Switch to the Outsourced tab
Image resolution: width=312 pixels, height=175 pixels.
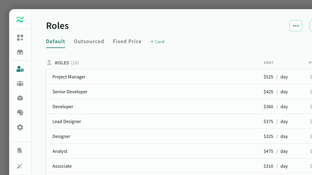tap(89, 41)
